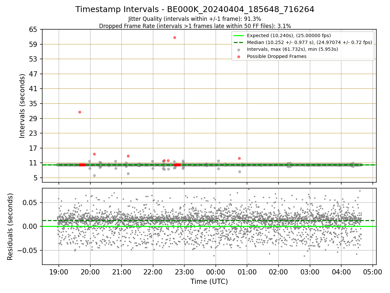Image resolution: width=390 pixels, height=293 pixels.
Task: Click the red point near 13.7 seconds after 21:00
Action: 128,156
